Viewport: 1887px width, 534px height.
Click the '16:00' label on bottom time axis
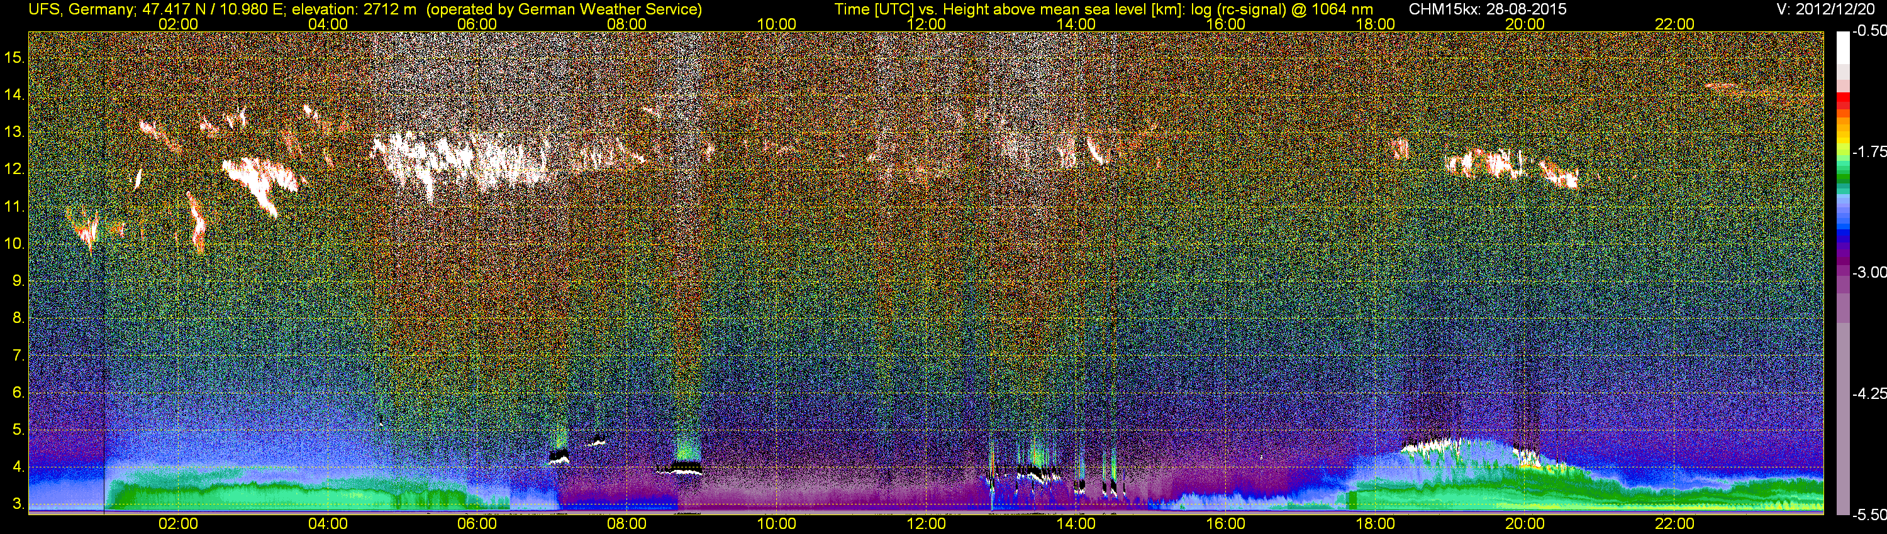tap(1225, 524)
